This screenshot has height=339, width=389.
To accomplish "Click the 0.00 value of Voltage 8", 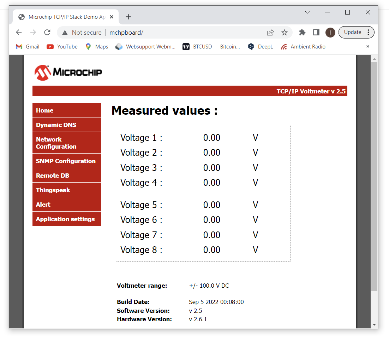I will click(x=211, y=250).
